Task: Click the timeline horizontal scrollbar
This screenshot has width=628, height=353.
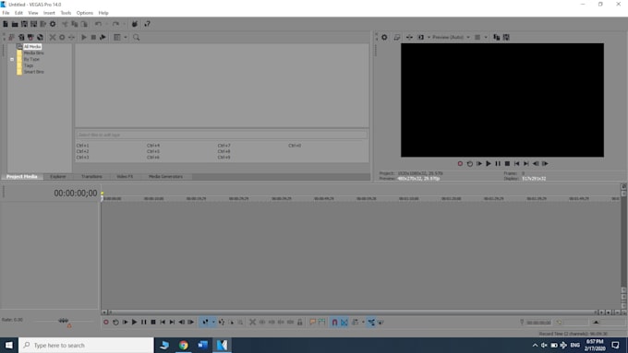Action: point(352,312)
